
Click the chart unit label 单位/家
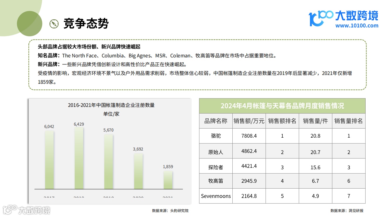coord(111,114)
